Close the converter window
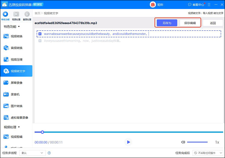The height and width of the screenshot is (158, 225). click(222, 4)
